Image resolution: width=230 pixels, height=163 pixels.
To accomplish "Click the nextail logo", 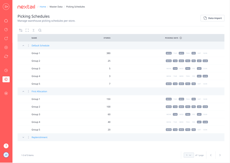I will click(x=26, y=7).
